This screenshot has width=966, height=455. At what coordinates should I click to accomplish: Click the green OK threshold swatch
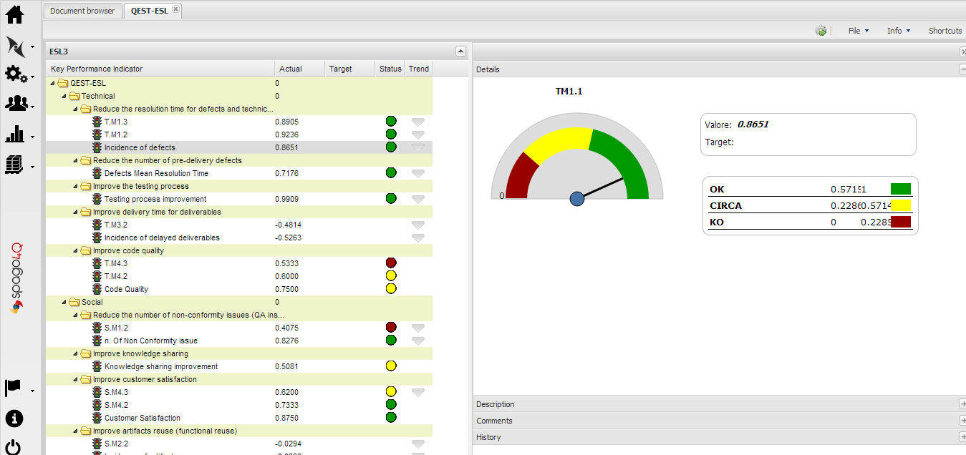point(901,189)
